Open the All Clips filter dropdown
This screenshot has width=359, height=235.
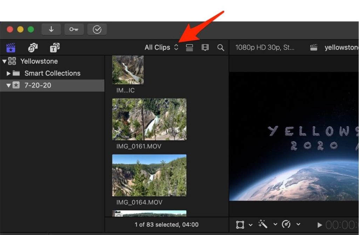161,47
